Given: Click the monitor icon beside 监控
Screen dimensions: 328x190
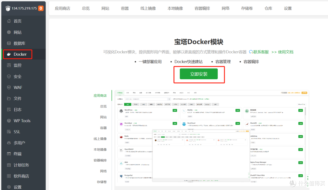Looking at the screenshot, I should [9, 65].
